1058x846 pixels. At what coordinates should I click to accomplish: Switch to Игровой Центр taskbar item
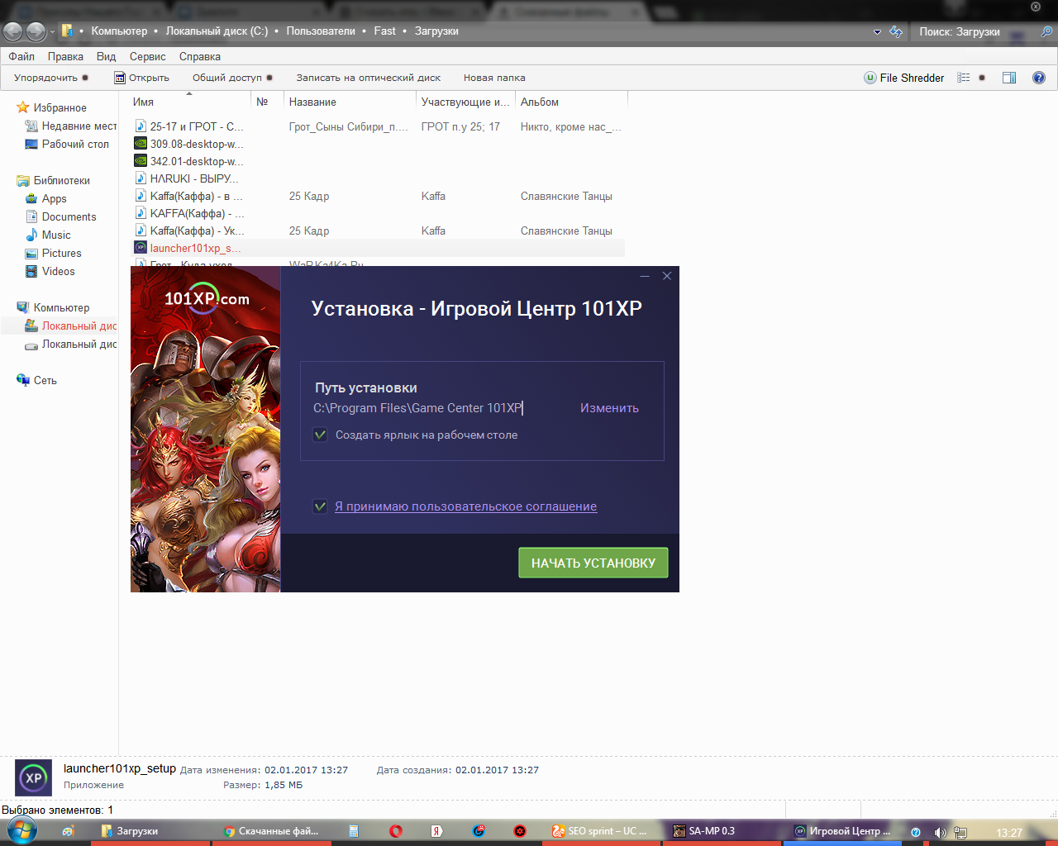(x=843, y=831)
